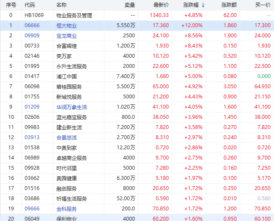Click the sell volume 12.20万

click(x=126, y=148)
